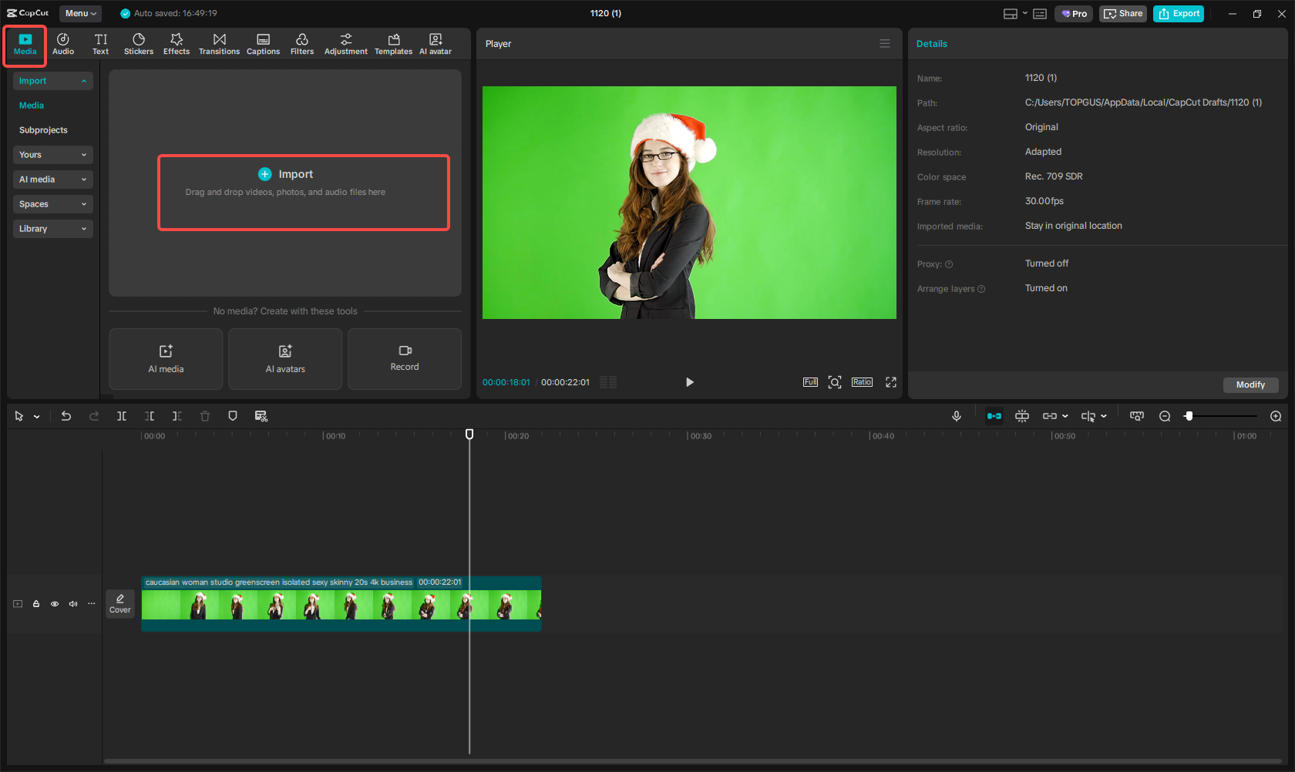Toggle auto snapping in the timeline toolbar
This screenshot has width=1295, height=772.
[x=994, y=416]
